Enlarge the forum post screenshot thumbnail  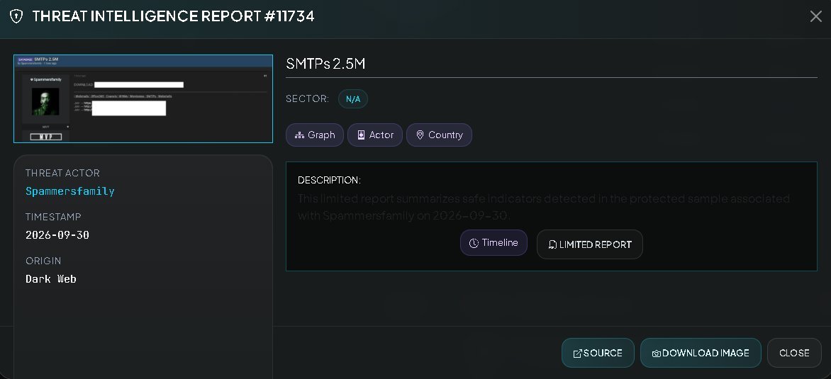[x=143, y=99]
